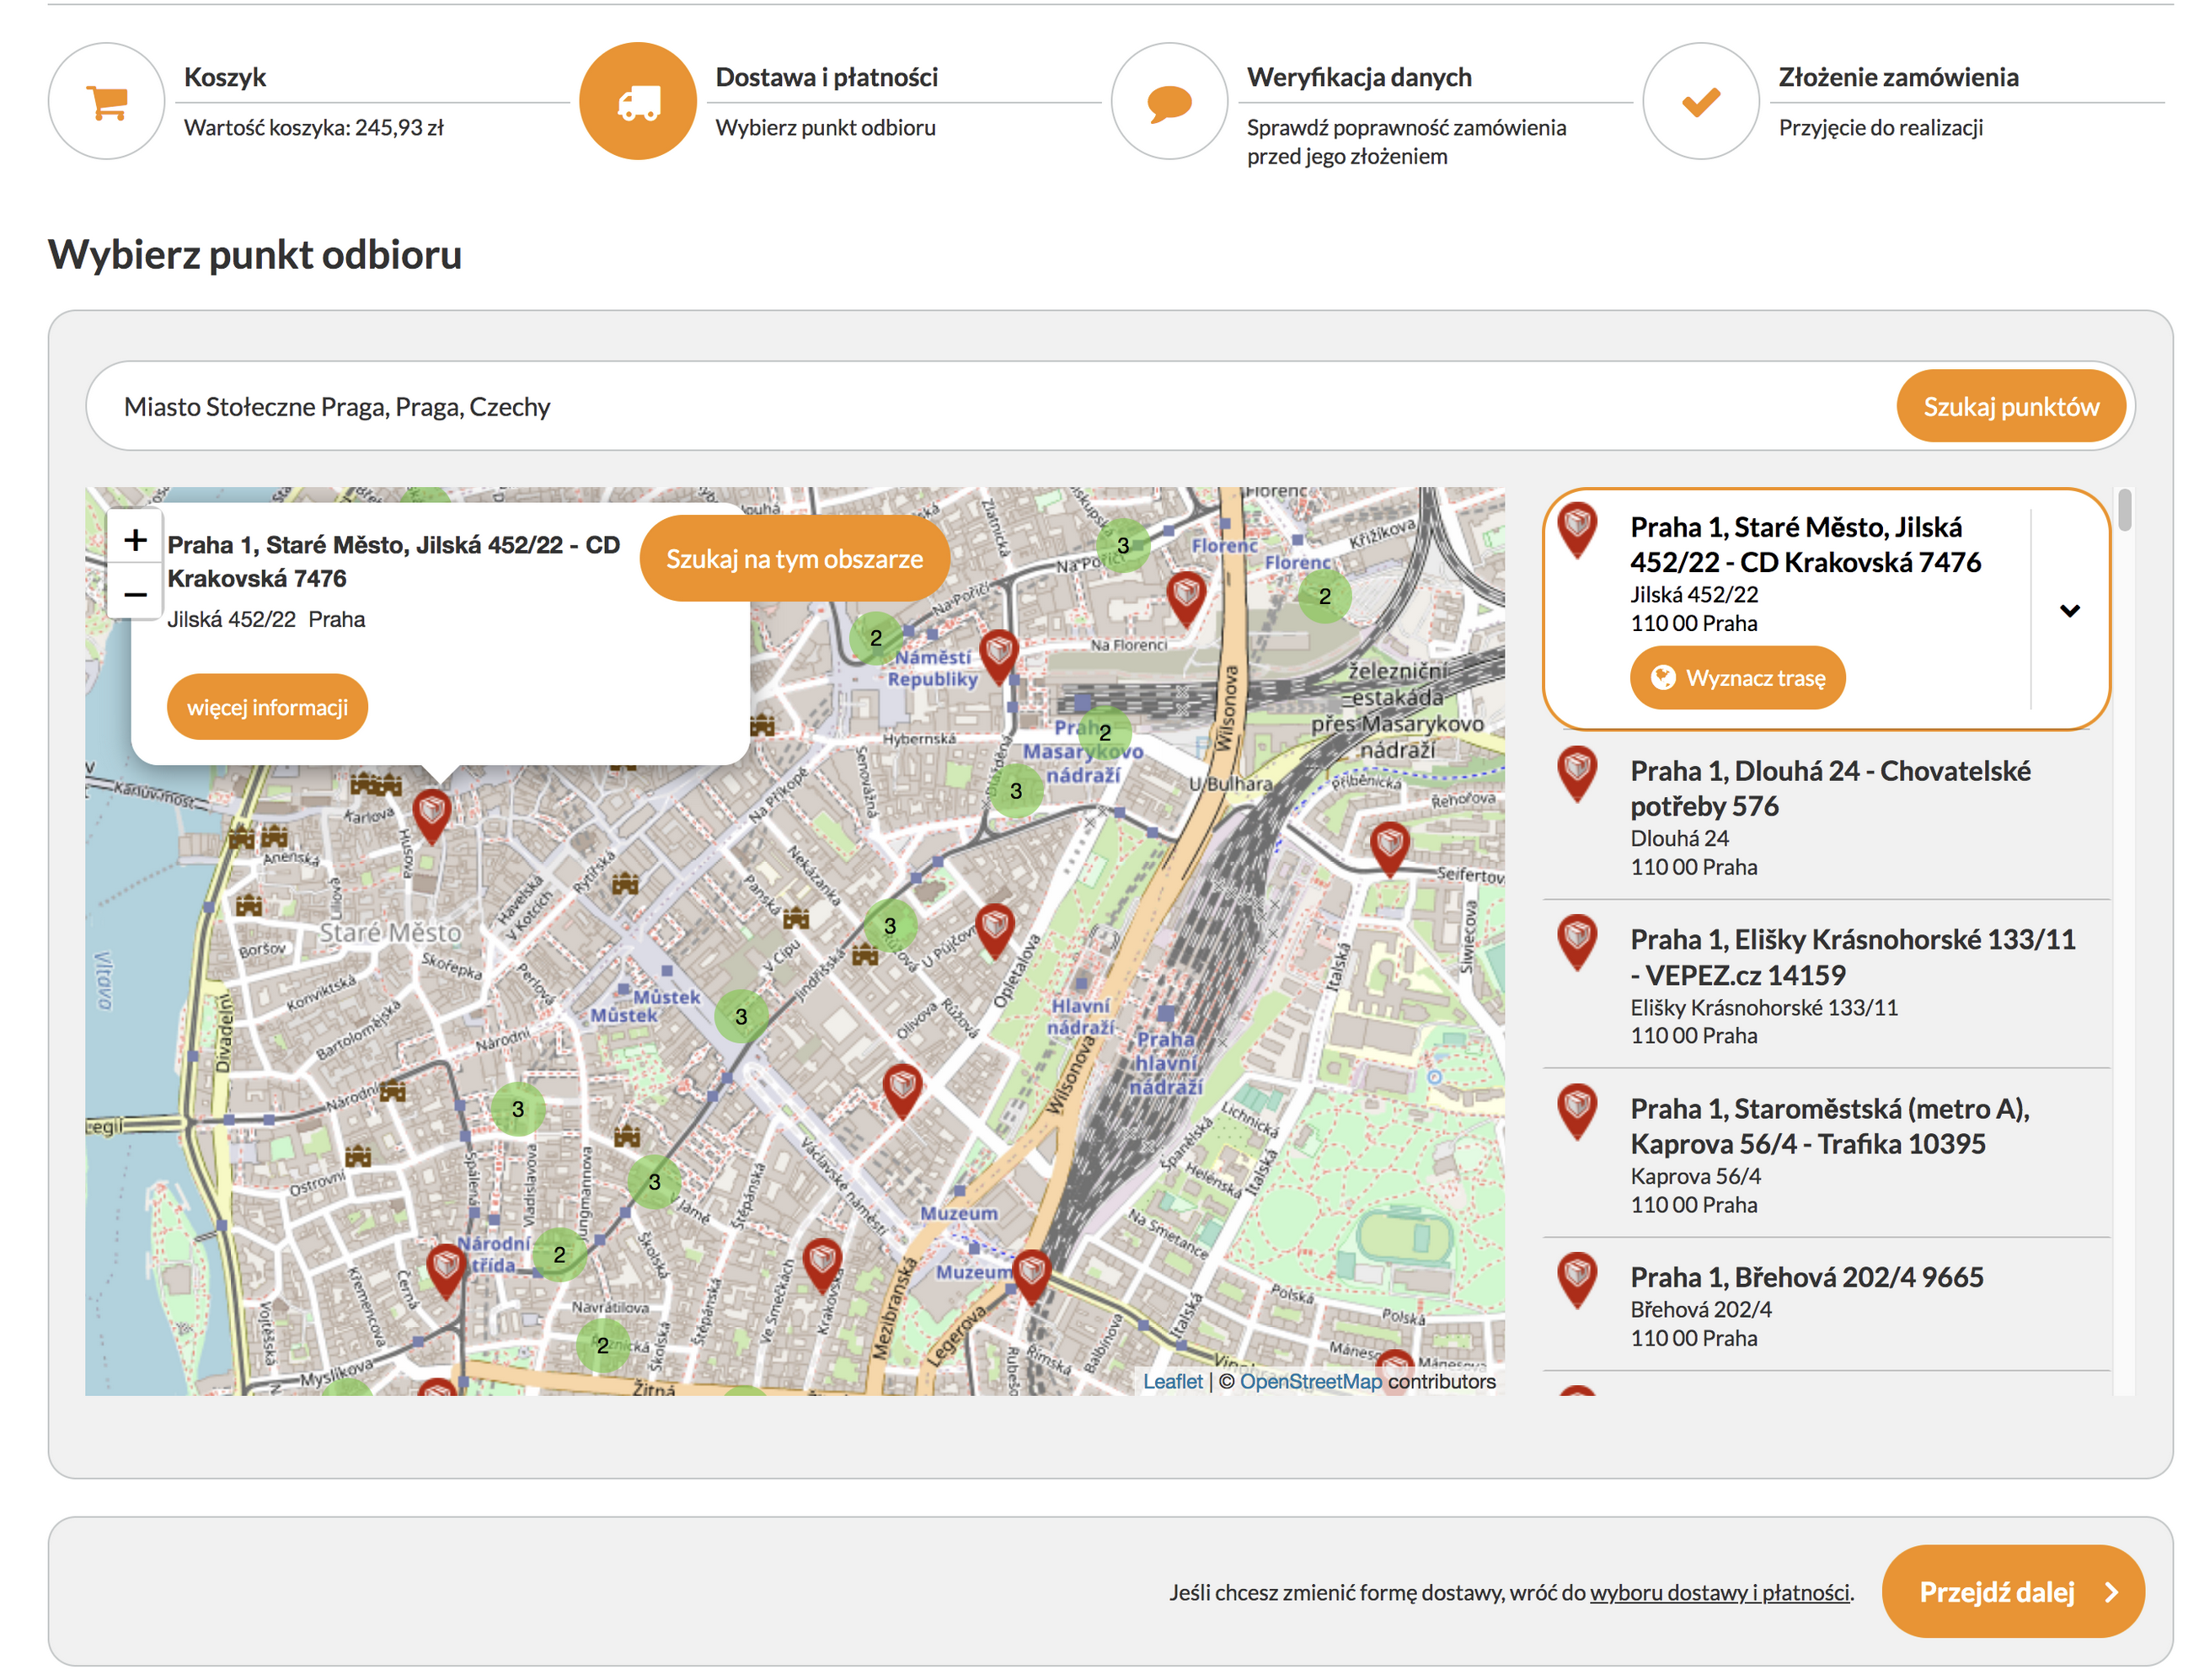Click the checkmark order placement step icon
2199x1680 pixels.
[1699, 101]
